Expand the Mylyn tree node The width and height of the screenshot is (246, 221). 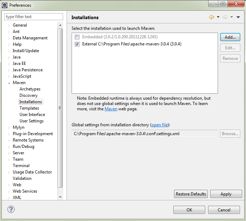pos(9,128)
